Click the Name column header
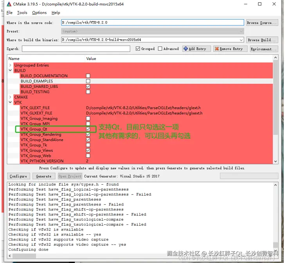 14,59
